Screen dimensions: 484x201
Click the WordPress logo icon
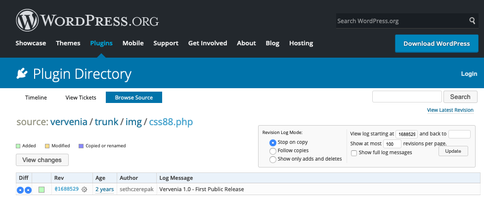tap(27, 20)
